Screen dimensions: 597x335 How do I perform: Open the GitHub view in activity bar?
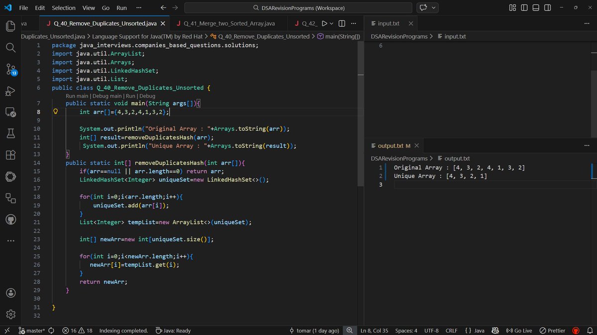[11, 219]
